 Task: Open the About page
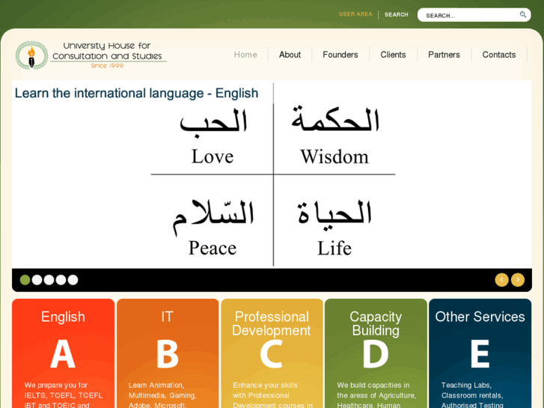click(x=290, y=55)
